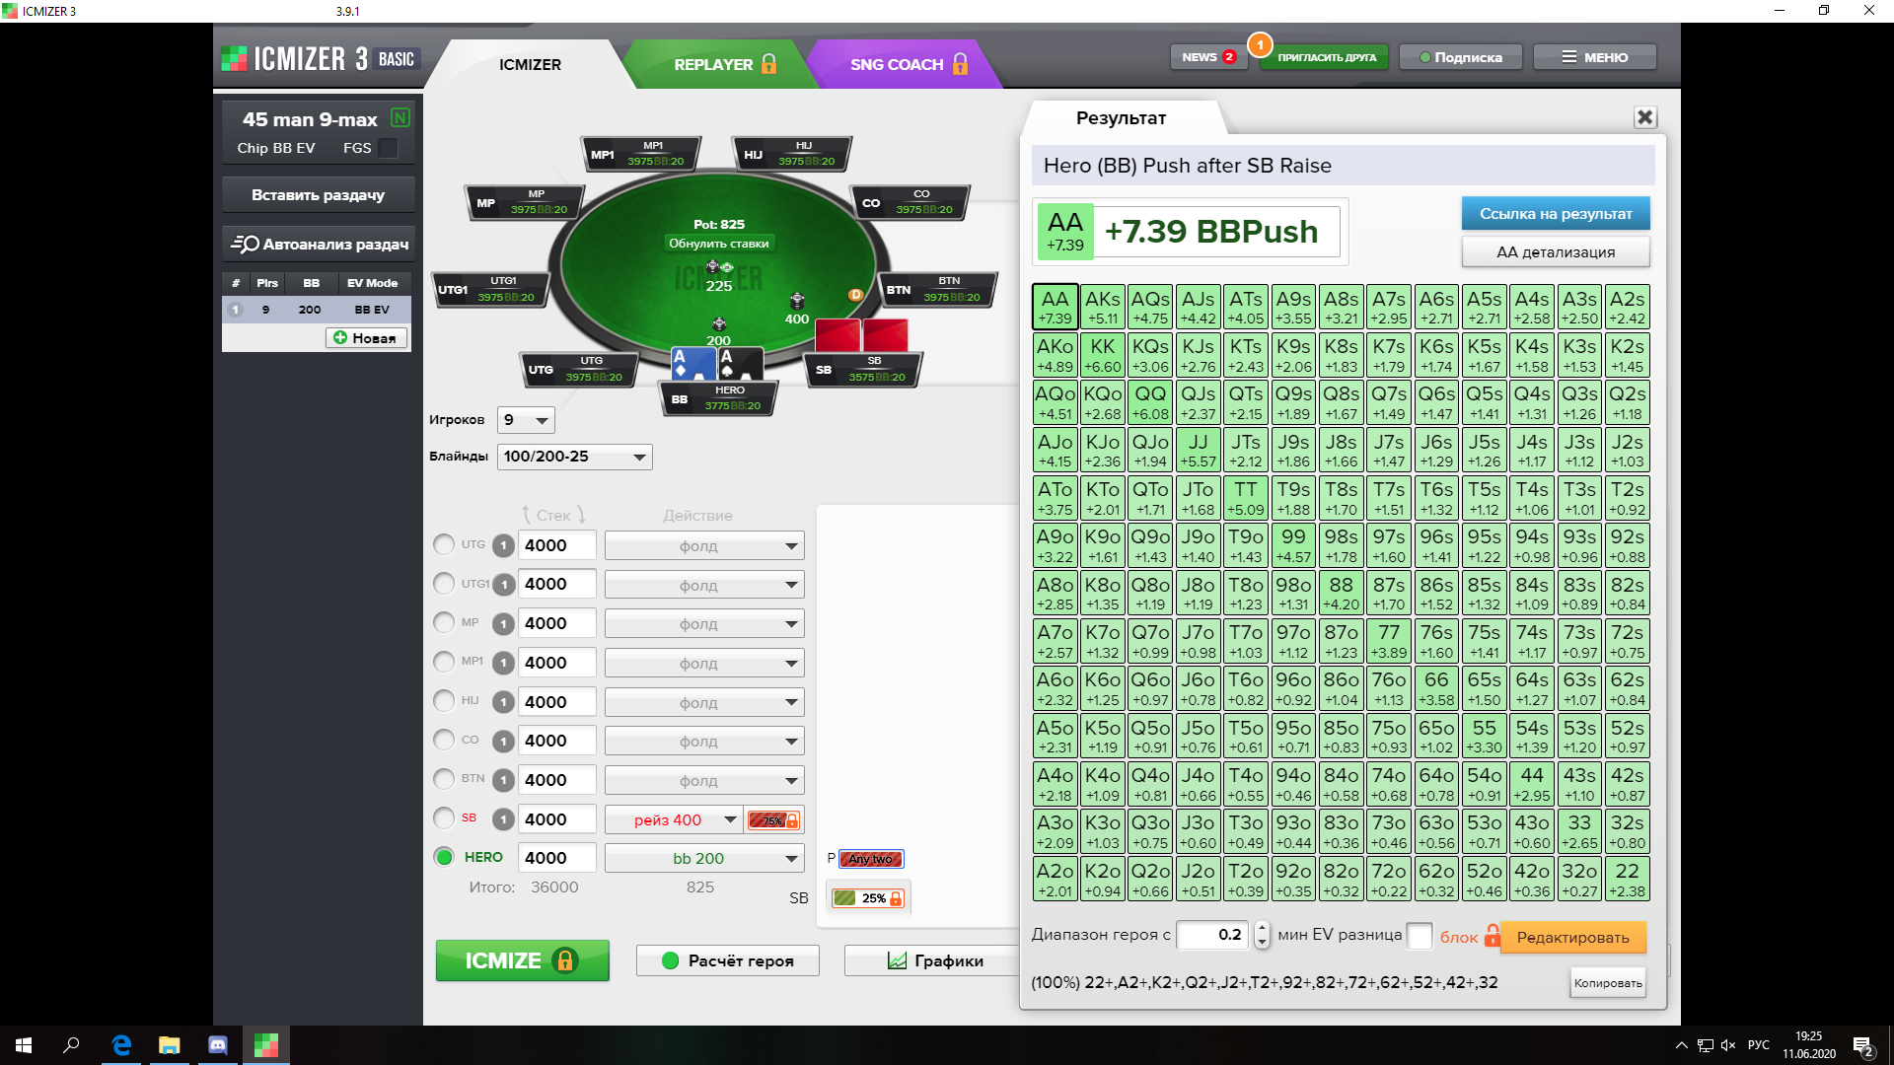1894x1065 pixels.
Task: Click the lock icon next to 25% range
Action: [896, 898]
